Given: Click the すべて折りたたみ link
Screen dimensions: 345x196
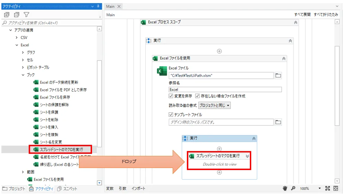Looking at the screenshot, I should click(326, 15).
